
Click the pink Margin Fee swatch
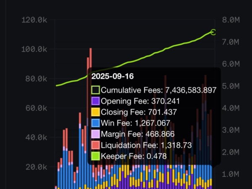point(95,134)
